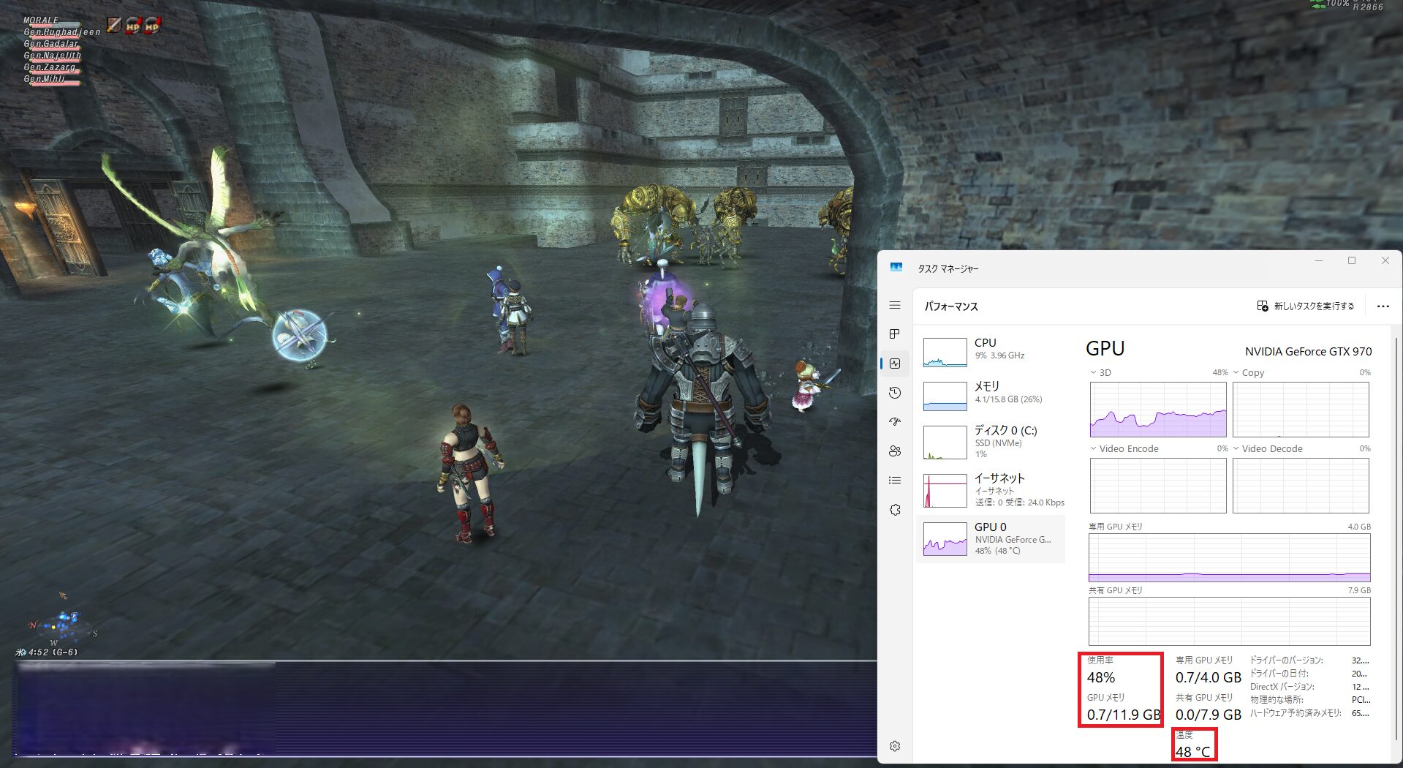The height and width of the screenshot is (768, 1403).
Task: Open the three-dot more options menu
Action: pyautogui.click(x=1383, y=306)
